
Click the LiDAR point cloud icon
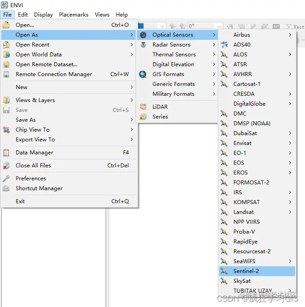(x=143, y=107)
